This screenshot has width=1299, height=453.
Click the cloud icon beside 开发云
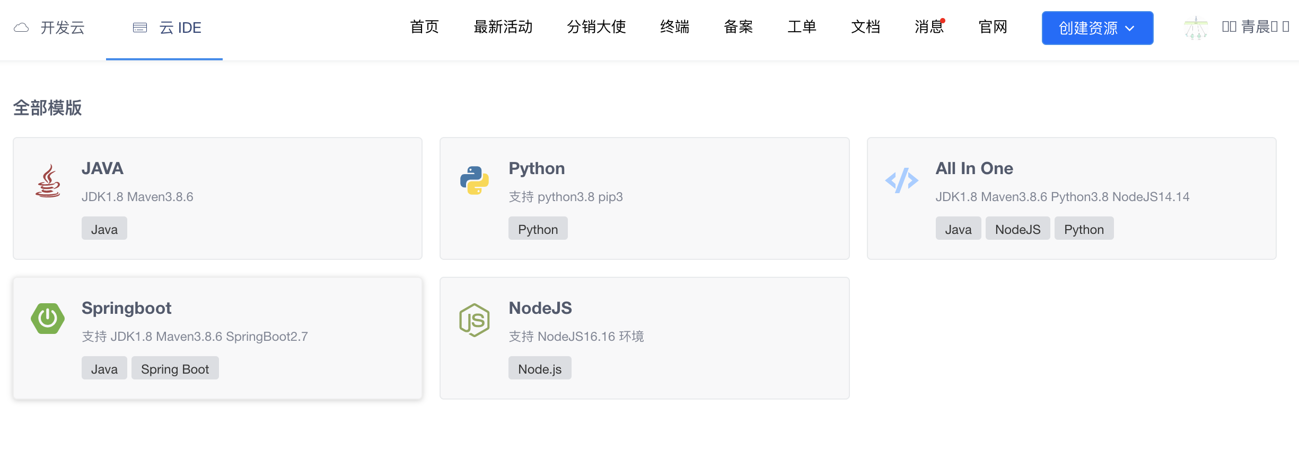[x=21, y=28]
